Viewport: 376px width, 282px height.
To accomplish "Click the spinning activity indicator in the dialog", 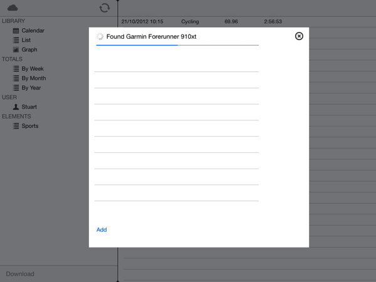I will 100,36.
